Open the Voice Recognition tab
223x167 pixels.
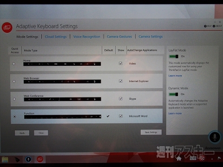click(87, 37)
